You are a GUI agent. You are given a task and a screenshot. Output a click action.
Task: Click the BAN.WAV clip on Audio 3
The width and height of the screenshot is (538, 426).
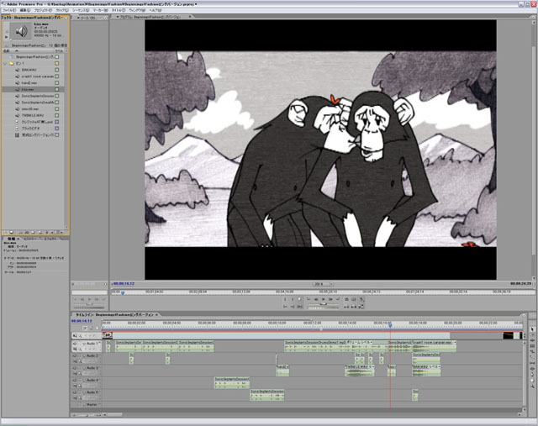(426, 371)
